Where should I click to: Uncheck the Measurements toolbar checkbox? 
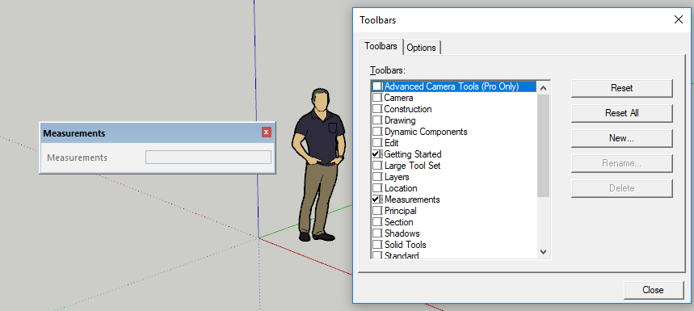377,200
